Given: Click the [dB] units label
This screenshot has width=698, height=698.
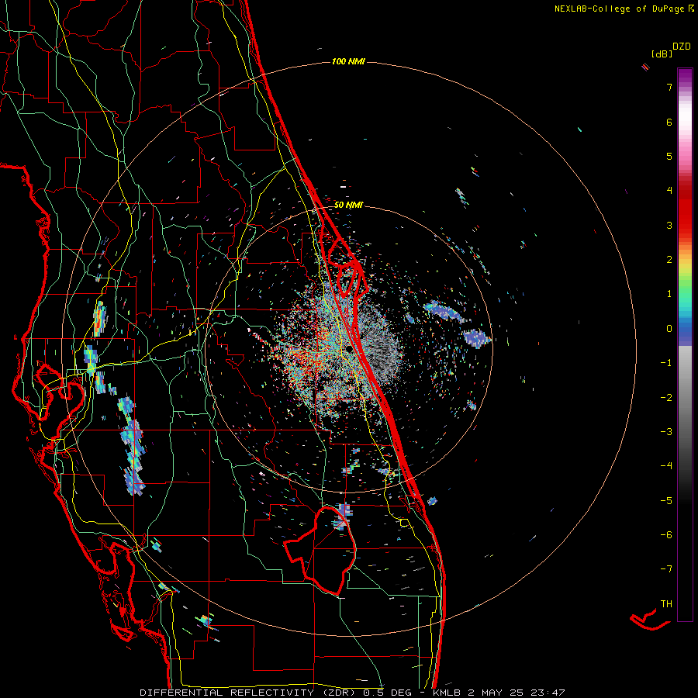Looking at the screenshot, I should 662,54.
